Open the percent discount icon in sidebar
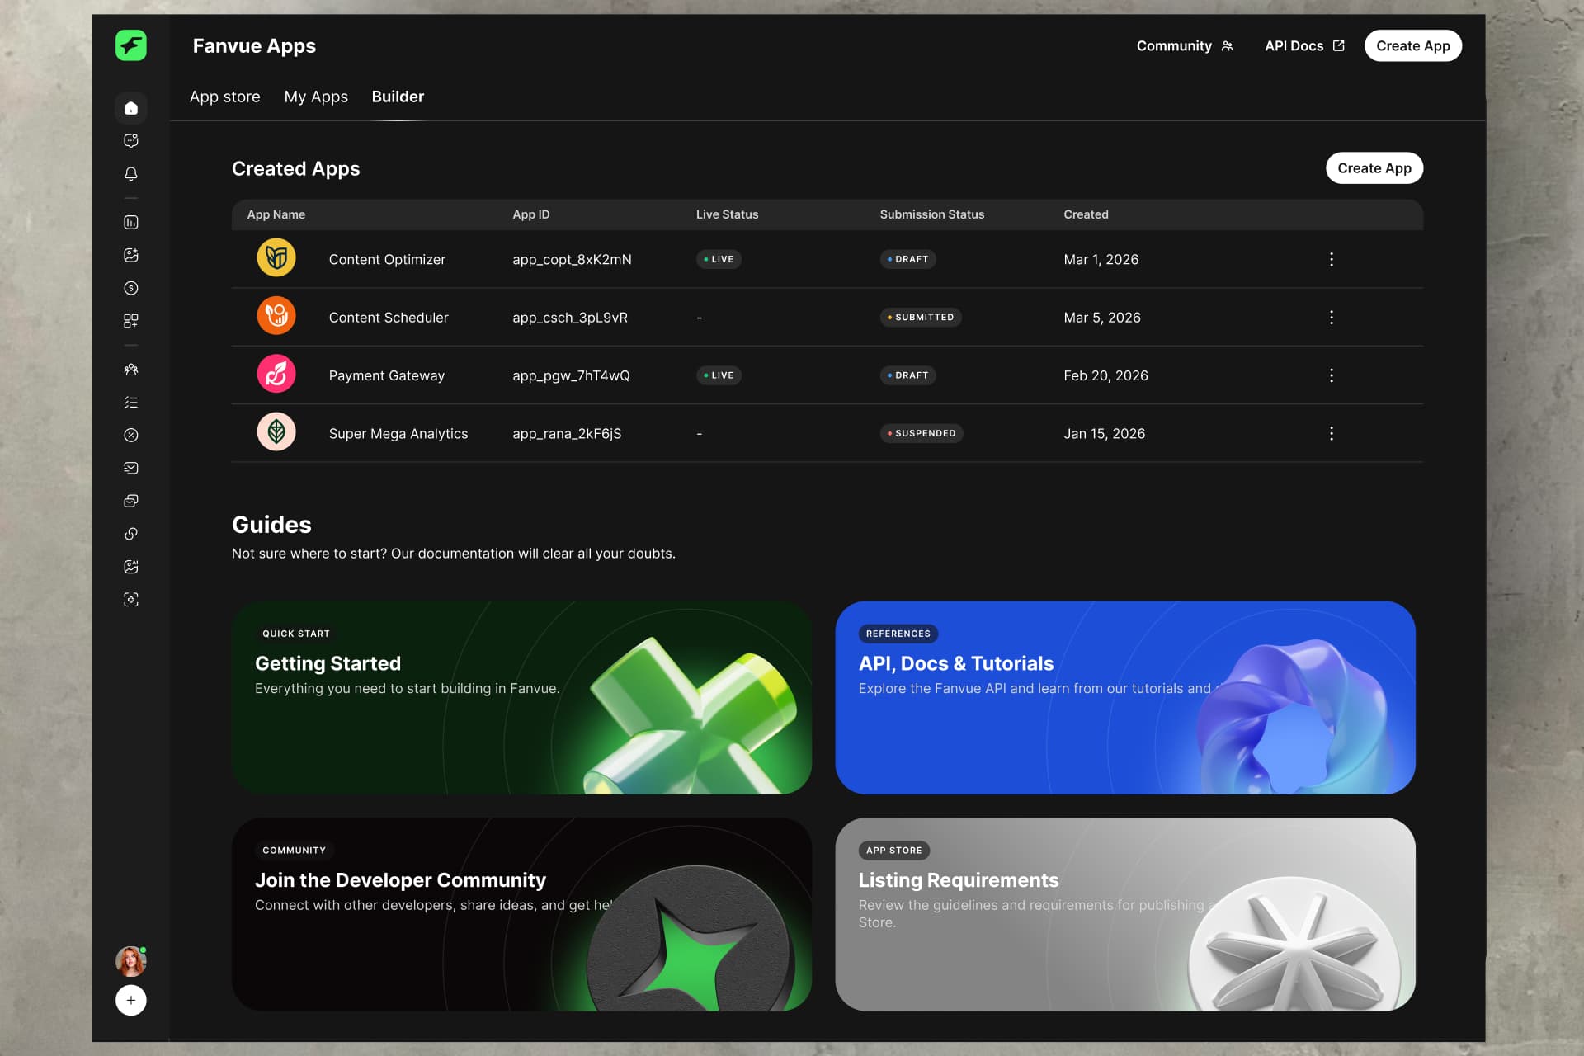The image size is (1584, 1056). (131, 436)
